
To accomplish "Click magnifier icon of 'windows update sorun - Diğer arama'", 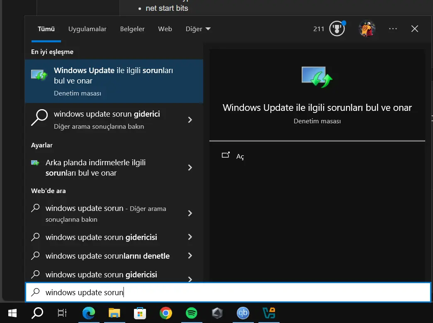I will pos(35,208).
